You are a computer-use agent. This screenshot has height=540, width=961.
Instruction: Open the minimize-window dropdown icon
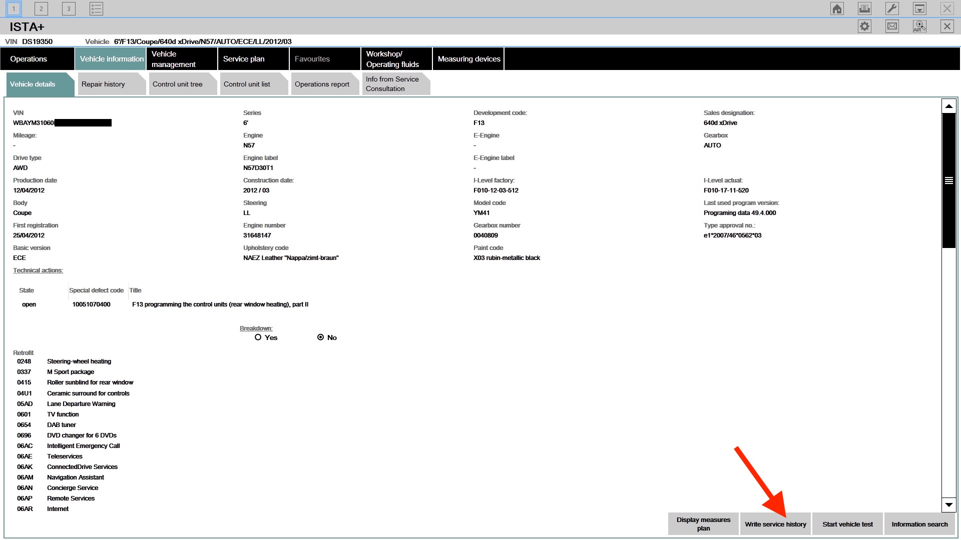click(920, 8)
